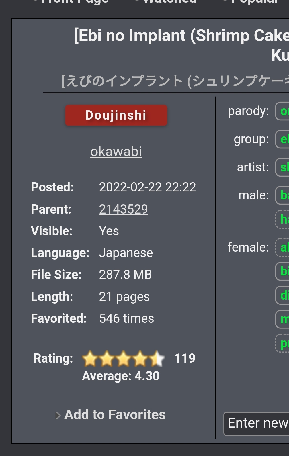Choose the female tag starting with "di"
The height and width of the screenshot is (456, 289).
pos(283,295)
